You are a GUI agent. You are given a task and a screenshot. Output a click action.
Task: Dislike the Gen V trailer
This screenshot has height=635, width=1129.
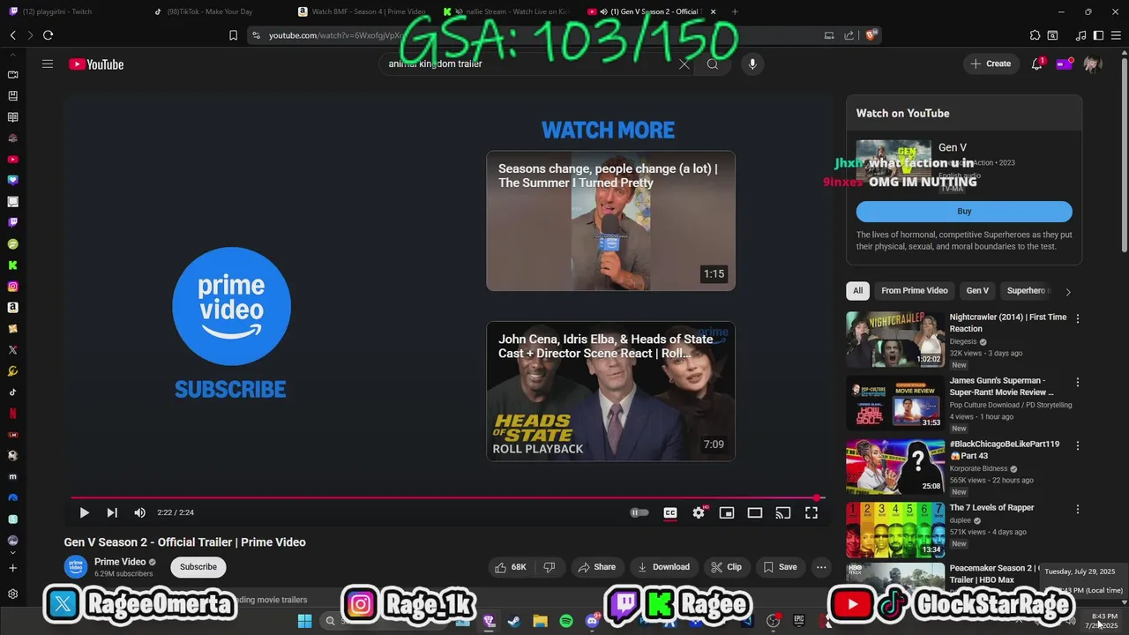[549, 567]
